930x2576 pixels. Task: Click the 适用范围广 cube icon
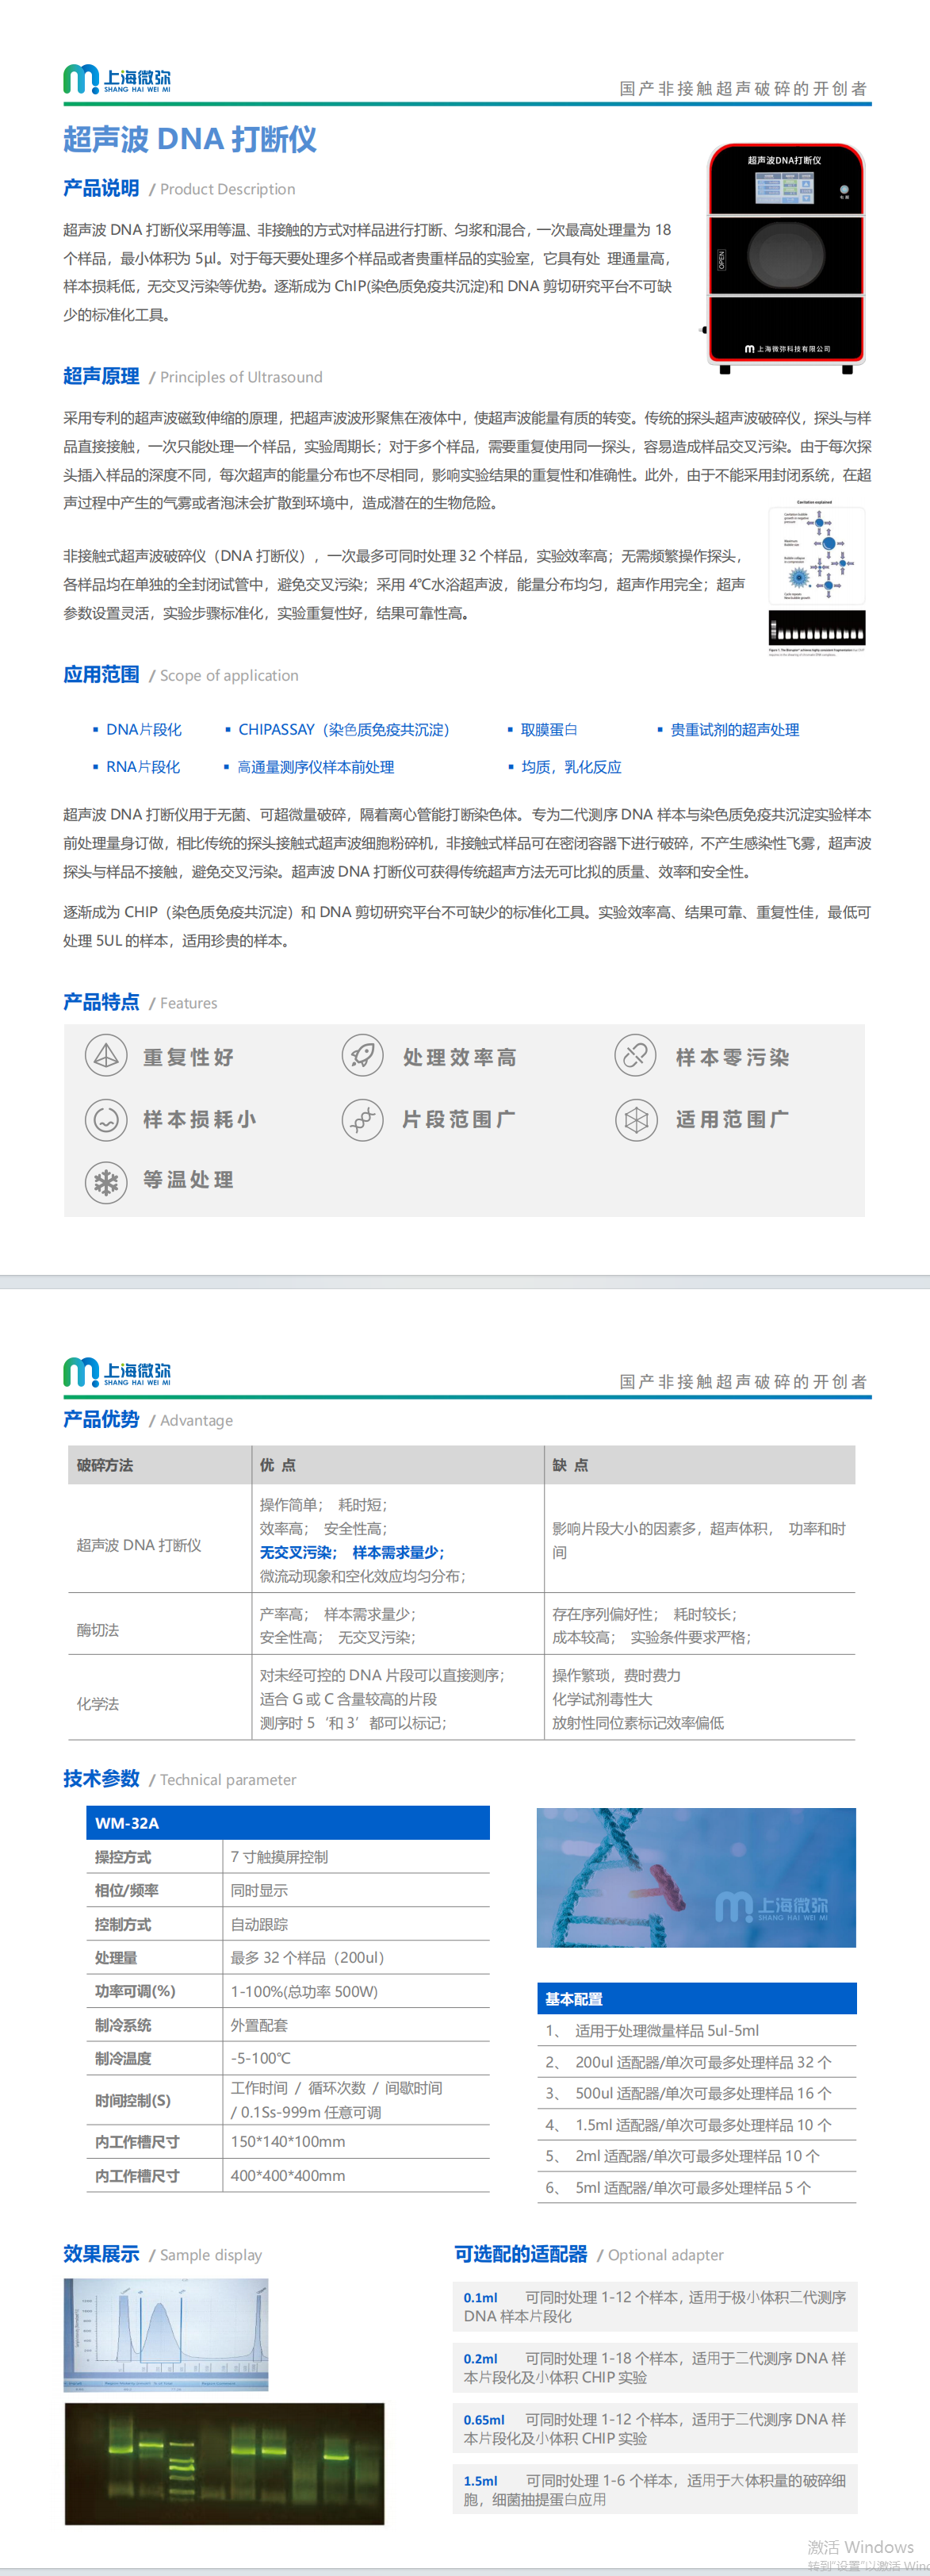[x=635, y=1119]
